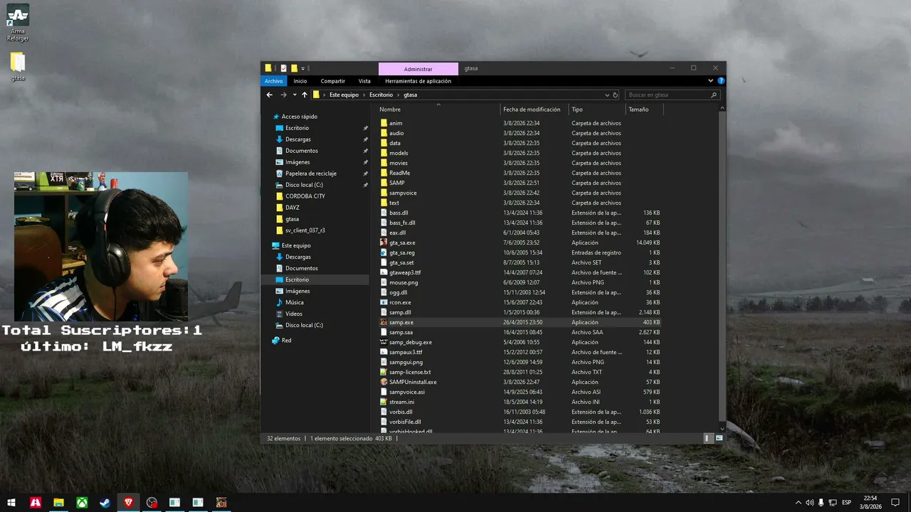The width and height of the screenshot is (911, 512).
Task: Go up one folder level
Action: coord(305,95)
